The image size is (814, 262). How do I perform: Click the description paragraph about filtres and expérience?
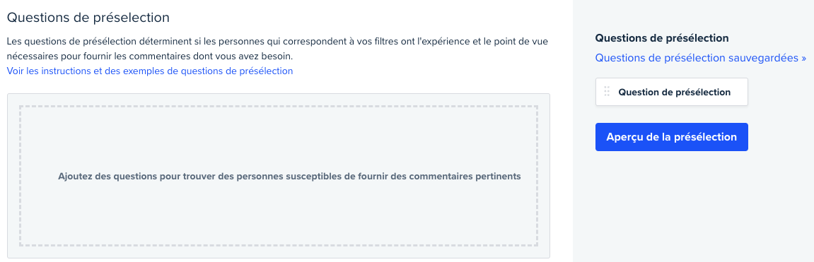coord(277,48)
